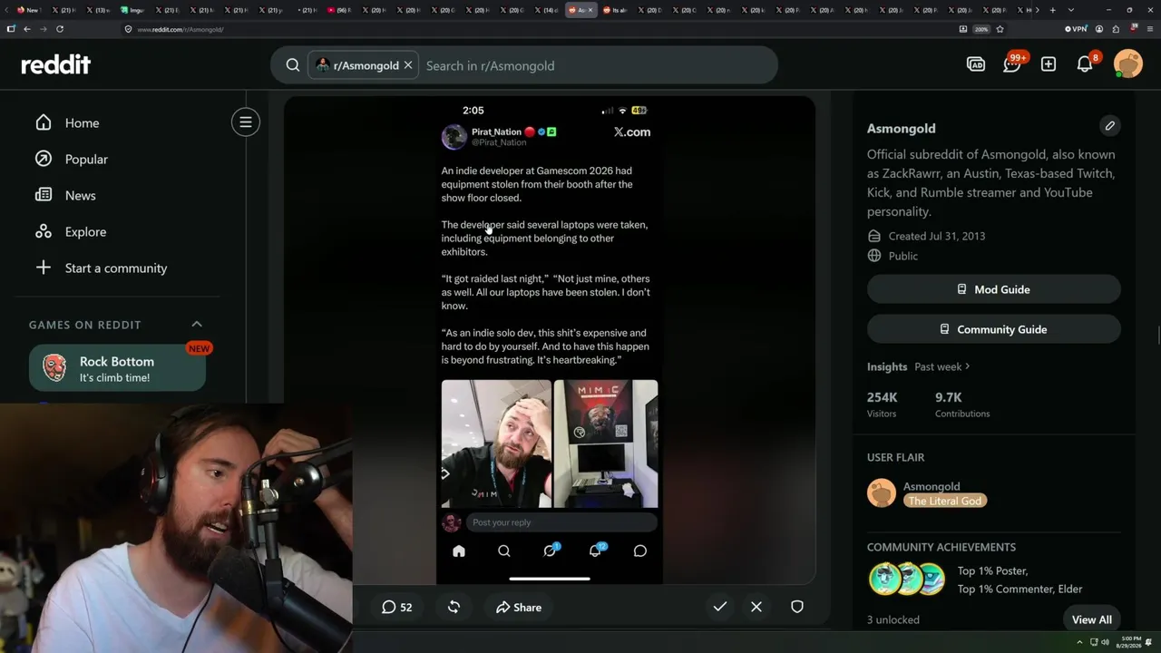This screenshot has height=653, width=1161.
Task: Open Reddit chat with 99+ badge
Action: [1013, 63]
